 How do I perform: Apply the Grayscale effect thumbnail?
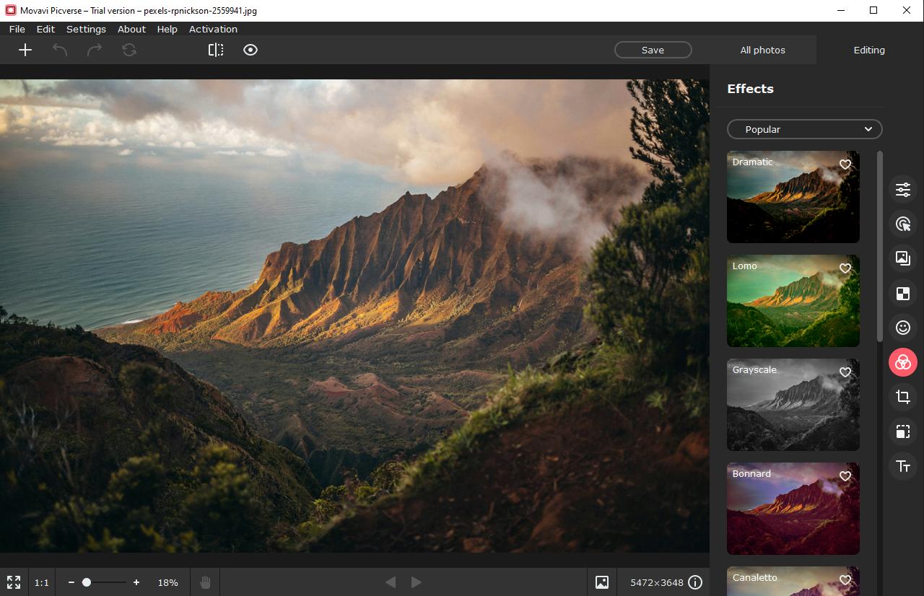tap(793, 405)
